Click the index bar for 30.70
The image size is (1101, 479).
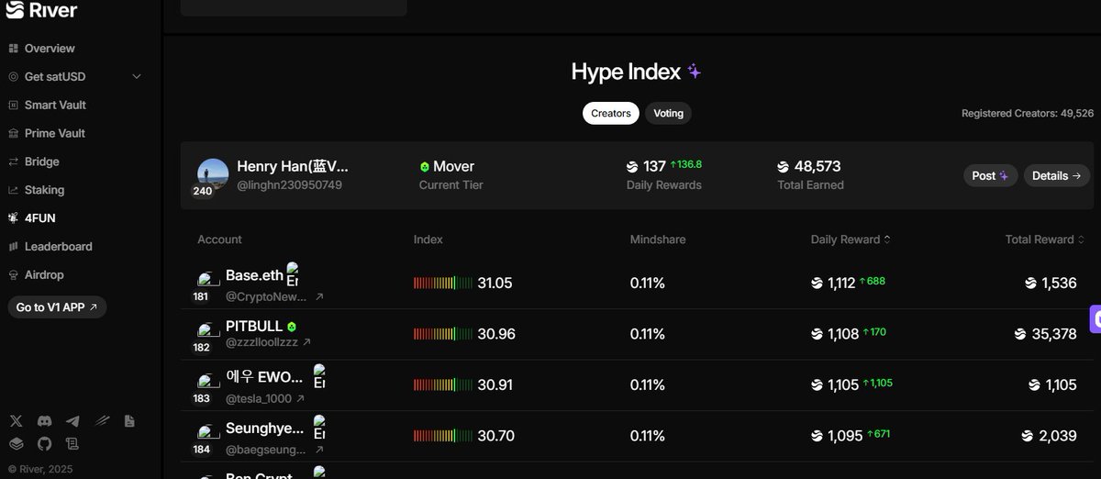[x=443, y=437]
